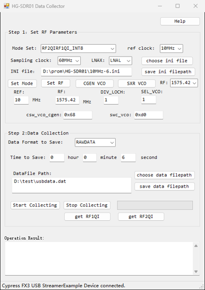Screen dimensions: 205x290
Task: Click the HG-SDR01 application icon in title bar
Action: [7, 6]
